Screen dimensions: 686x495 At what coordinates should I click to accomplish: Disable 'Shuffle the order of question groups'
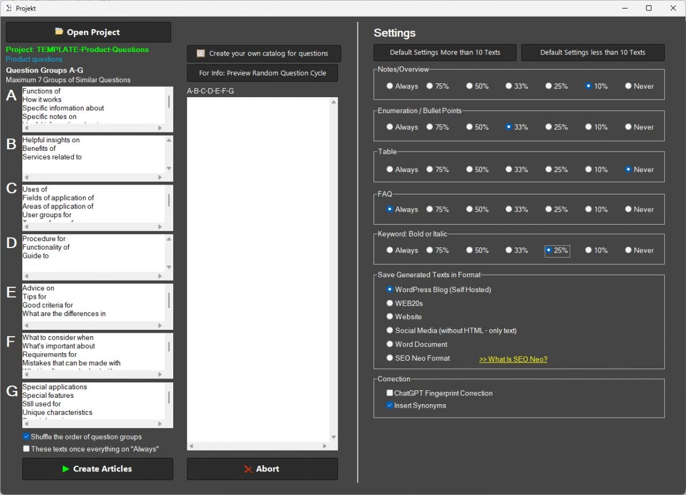pyautogui.click(x=26, y=436)
